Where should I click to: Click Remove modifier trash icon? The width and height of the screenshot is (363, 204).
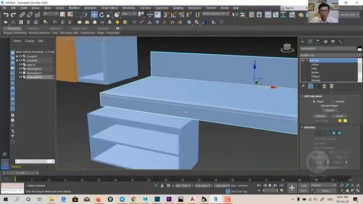[324, 86]
